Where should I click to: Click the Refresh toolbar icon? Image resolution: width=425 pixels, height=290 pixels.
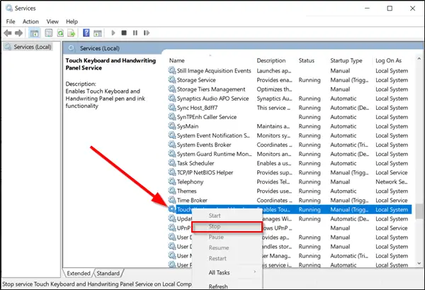59,33
